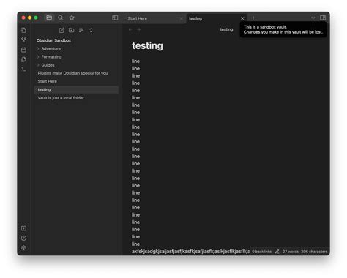Change sort order icon
Image resolution: width=347 pixels, height=278 pixels.
[81, 30]
